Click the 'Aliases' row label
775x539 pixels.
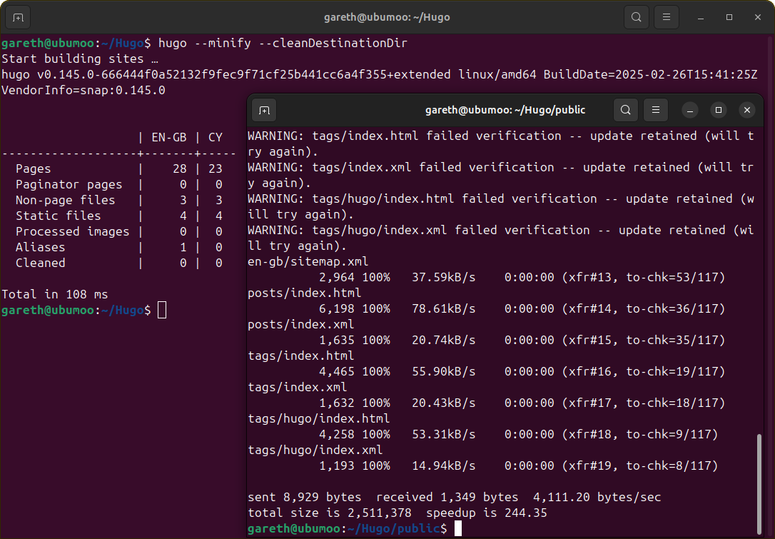[x=41, y=247]
